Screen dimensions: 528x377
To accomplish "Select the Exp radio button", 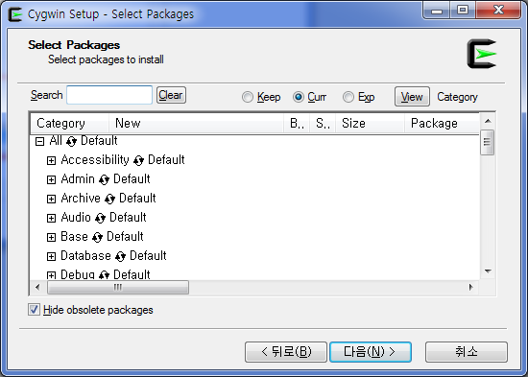I will tap(348, 97).
